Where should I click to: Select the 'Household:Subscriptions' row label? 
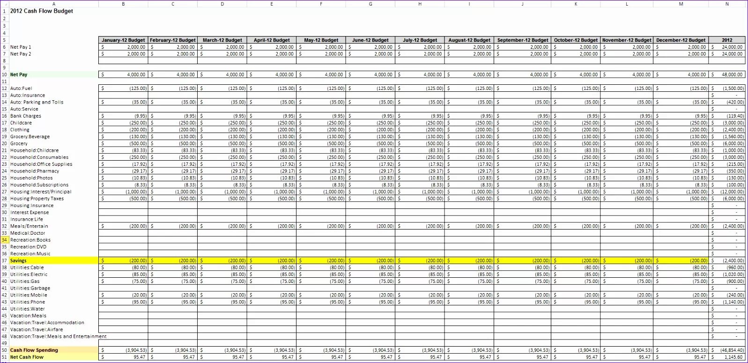[x=39, y=185]
